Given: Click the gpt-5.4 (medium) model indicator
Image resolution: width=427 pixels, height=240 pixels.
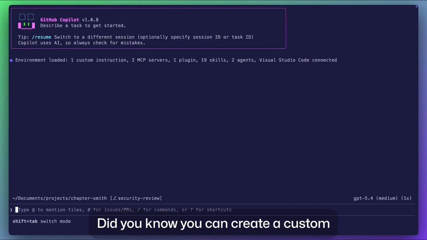Looking at the screenshot, I should click(x=376, y=198).
